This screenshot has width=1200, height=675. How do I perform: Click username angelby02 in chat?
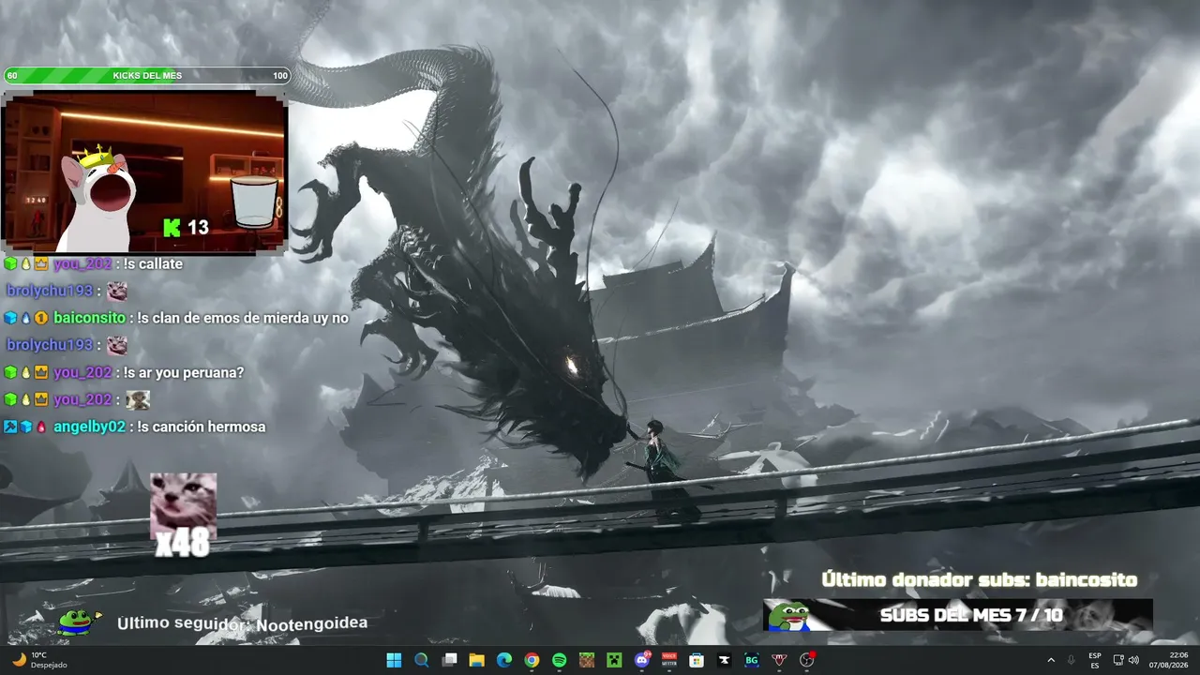point(89,427)
